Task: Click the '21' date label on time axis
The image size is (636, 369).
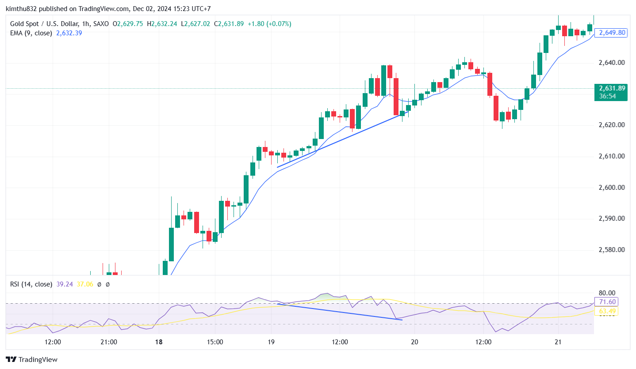Action: tap(558, 342)
